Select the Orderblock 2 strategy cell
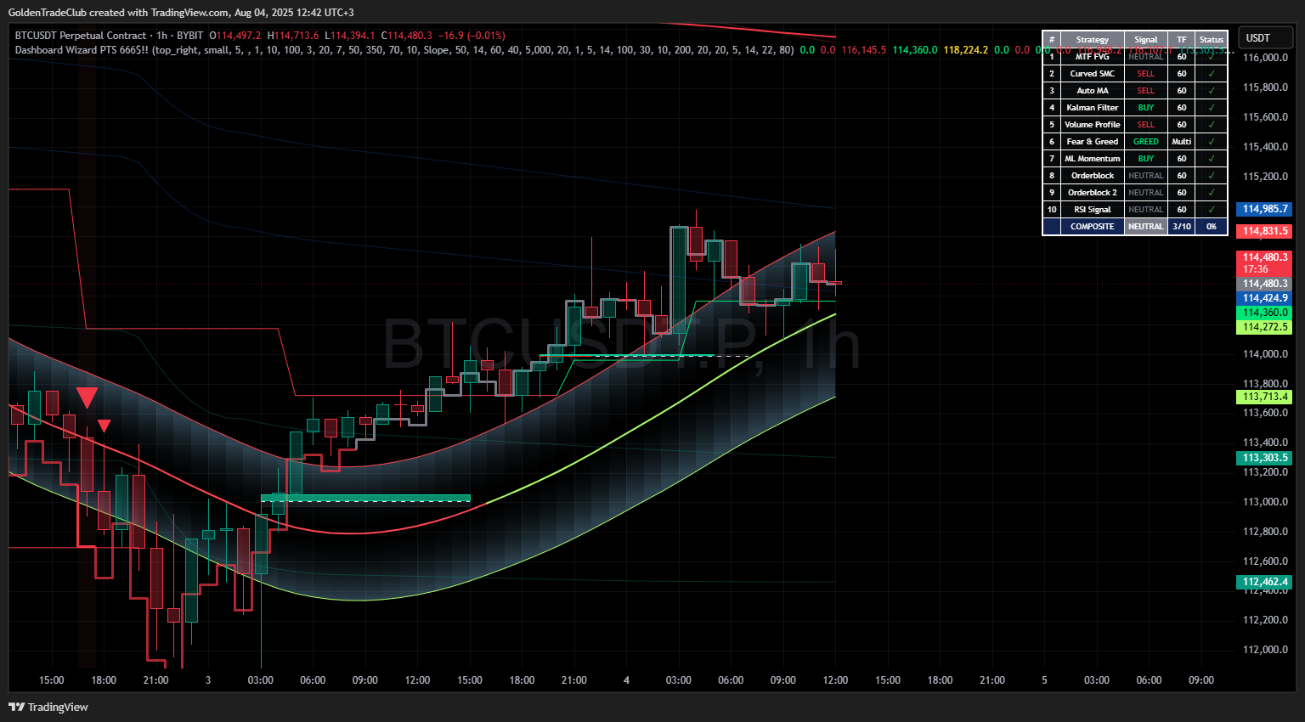 click(1093, 193)
